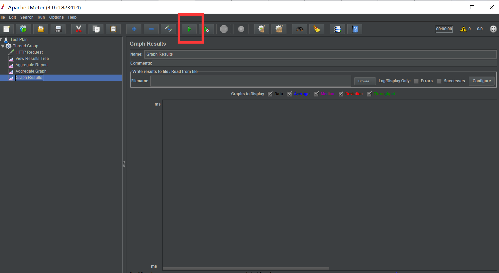Click the Open file folder icon

(x=41, y=29)
